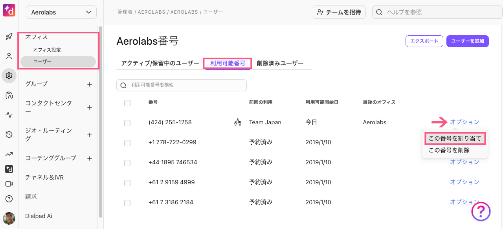Add a new group with plus icon
503x229 pixels.
tap(90, 84)
